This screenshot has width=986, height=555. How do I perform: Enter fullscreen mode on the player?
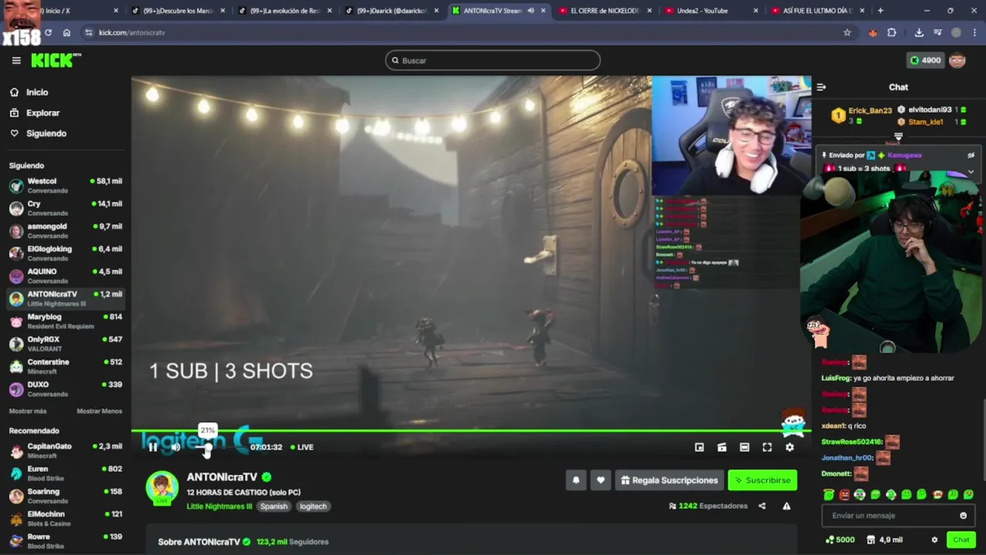click(767, 447)
